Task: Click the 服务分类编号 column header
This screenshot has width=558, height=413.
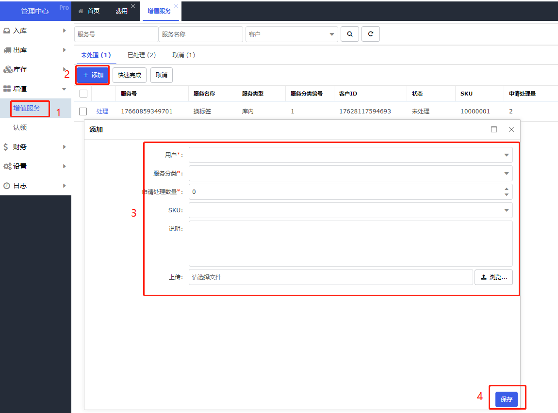Action: (x=306, y=94)
